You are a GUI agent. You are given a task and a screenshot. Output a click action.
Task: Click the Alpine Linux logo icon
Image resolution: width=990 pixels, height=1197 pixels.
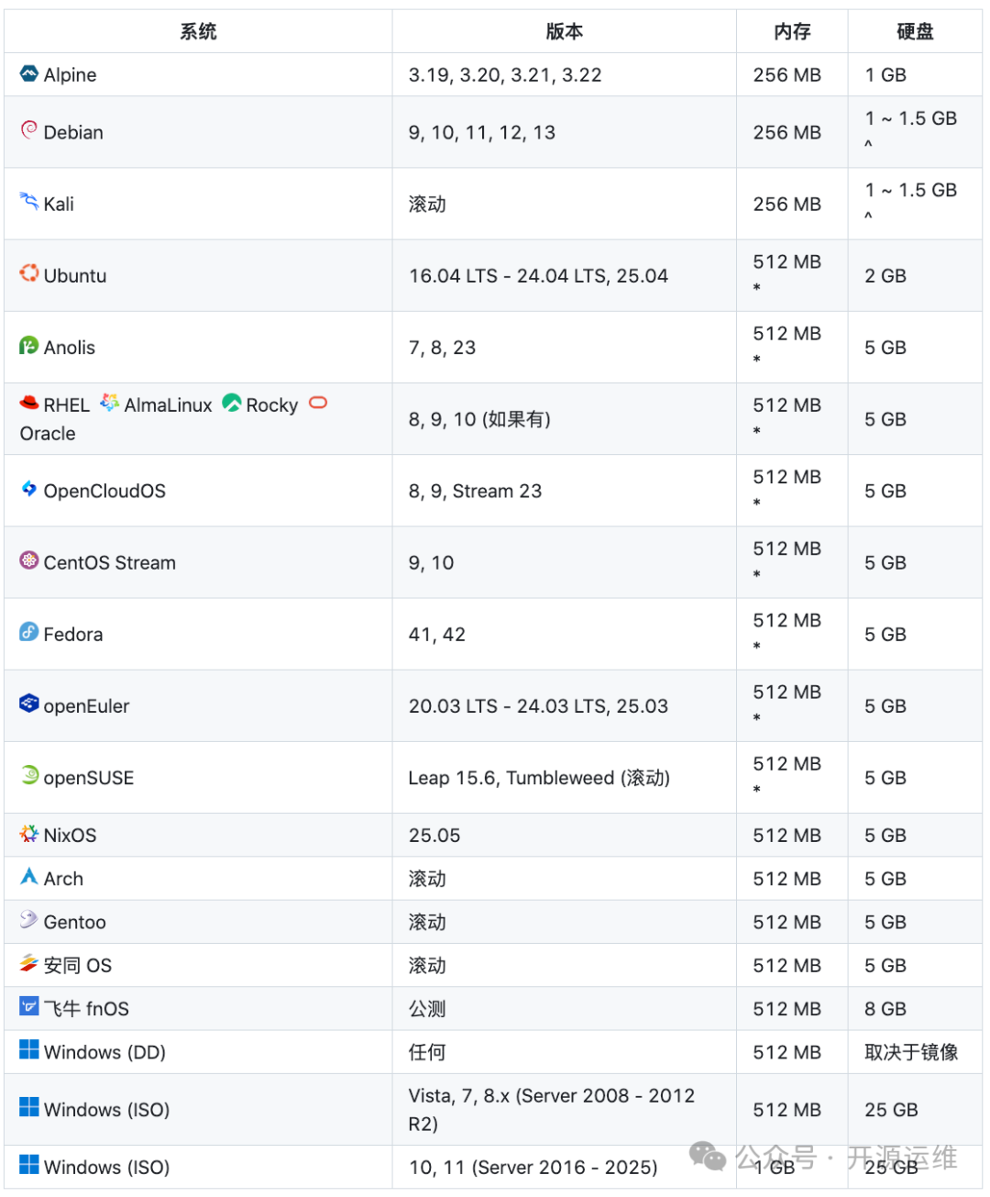[27, 74]
